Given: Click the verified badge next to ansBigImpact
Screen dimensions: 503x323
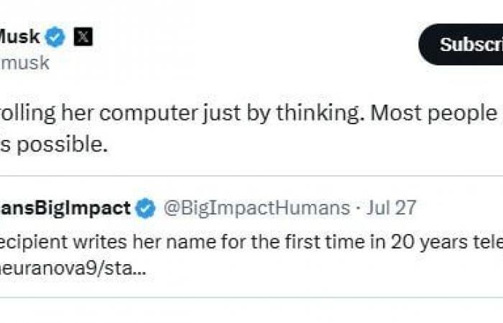Looking at the screenshot, I should click(x=145, y=208).
